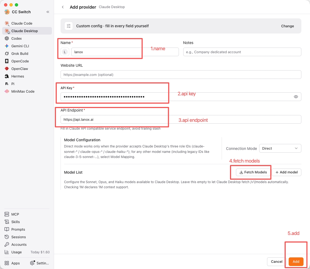Image resolution: width=310 pixels, height=269 pixels.
Task: Go back using the left arrow
Action: (x=63, y=7)
